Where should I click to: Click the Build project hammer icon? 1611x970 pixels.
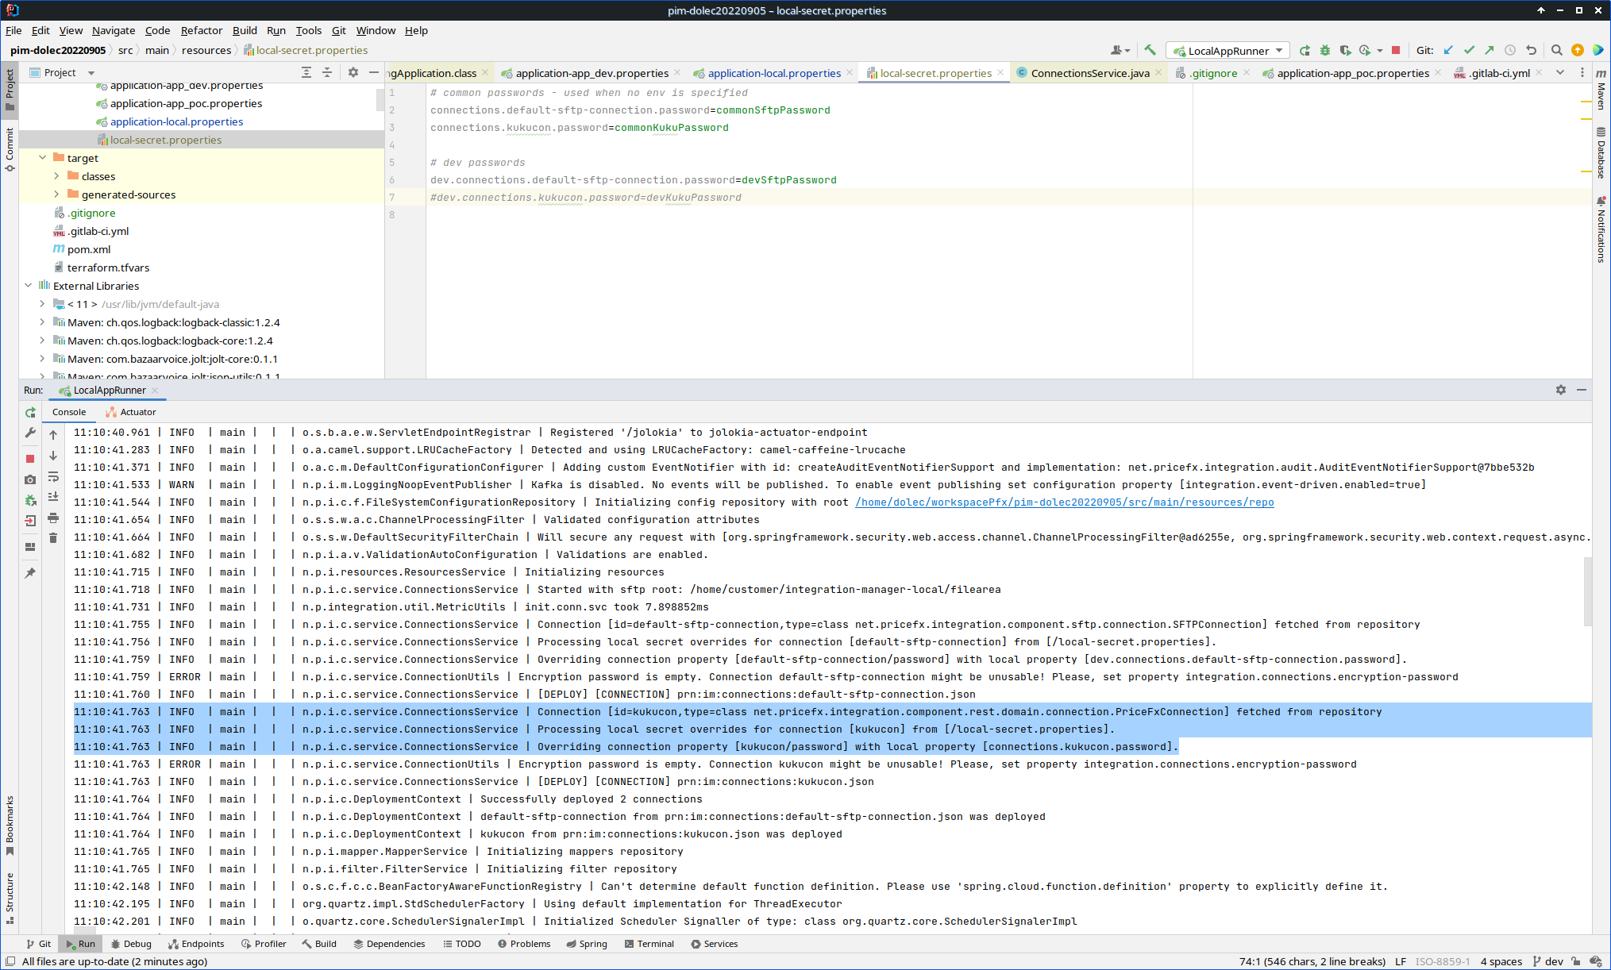[x=1150, y=50]
